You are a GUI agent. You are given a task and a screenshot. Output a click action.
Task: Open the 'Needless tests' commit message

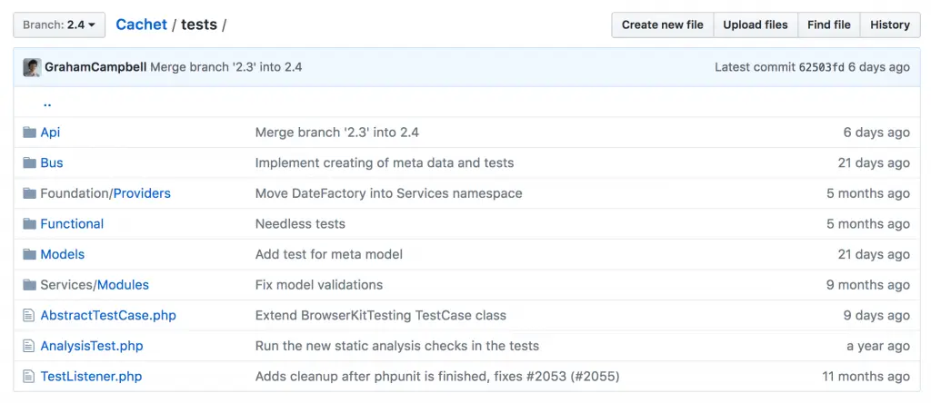(300, 224)
